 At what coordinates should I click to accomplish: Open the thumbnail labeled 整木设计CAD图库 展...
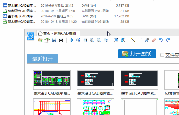click(52, 80)
